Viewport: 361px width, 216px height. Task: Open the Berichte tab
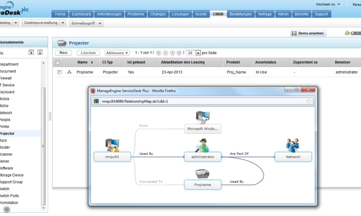pyautogui.click(x=301, y=14)
